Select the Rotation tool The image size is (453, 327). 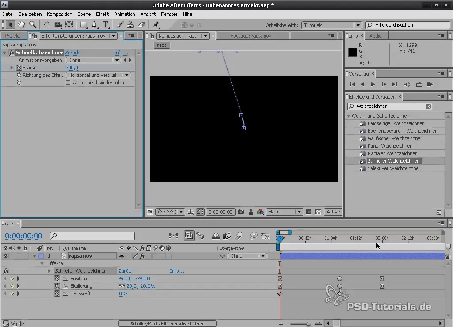[x=47, y=25]
